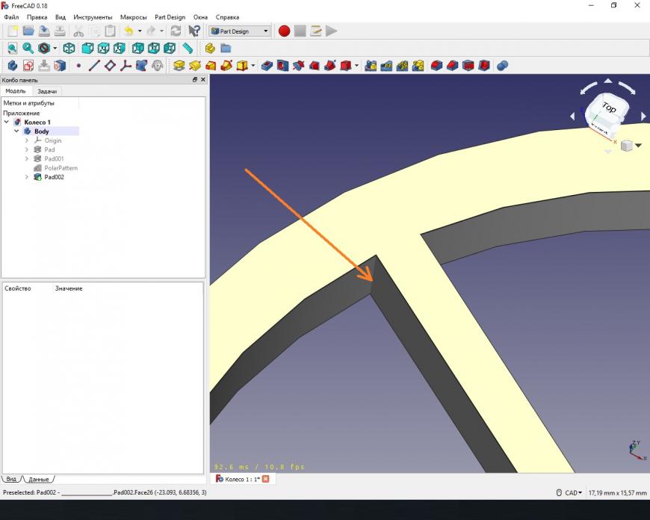
Task: Open the Макросы menu
Action: click(x=134, y=17)
